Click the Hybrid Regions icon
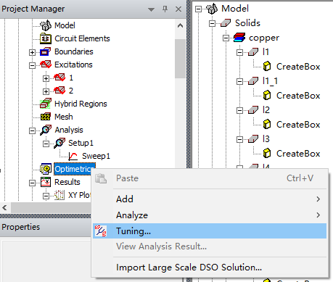Screen dimensions: 333x282 point(46,104)
